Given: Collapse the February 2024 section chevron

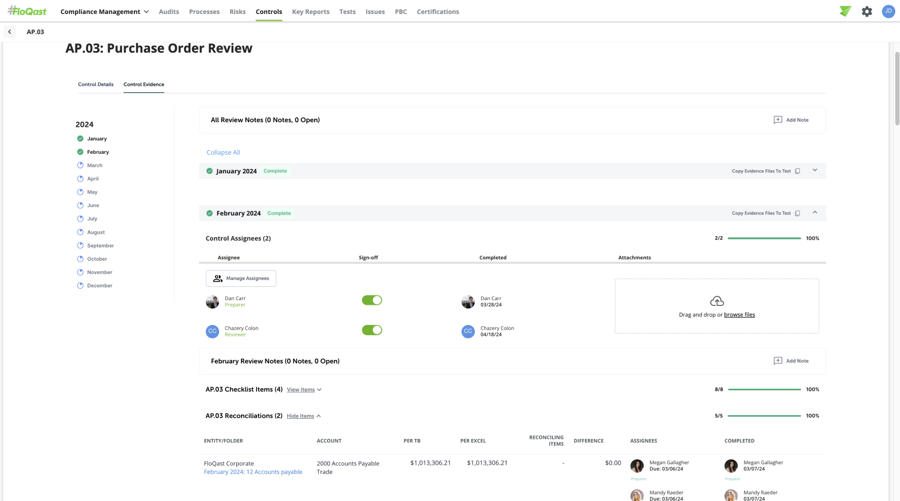Looking at the screenshot, I should tap(815, 212).
